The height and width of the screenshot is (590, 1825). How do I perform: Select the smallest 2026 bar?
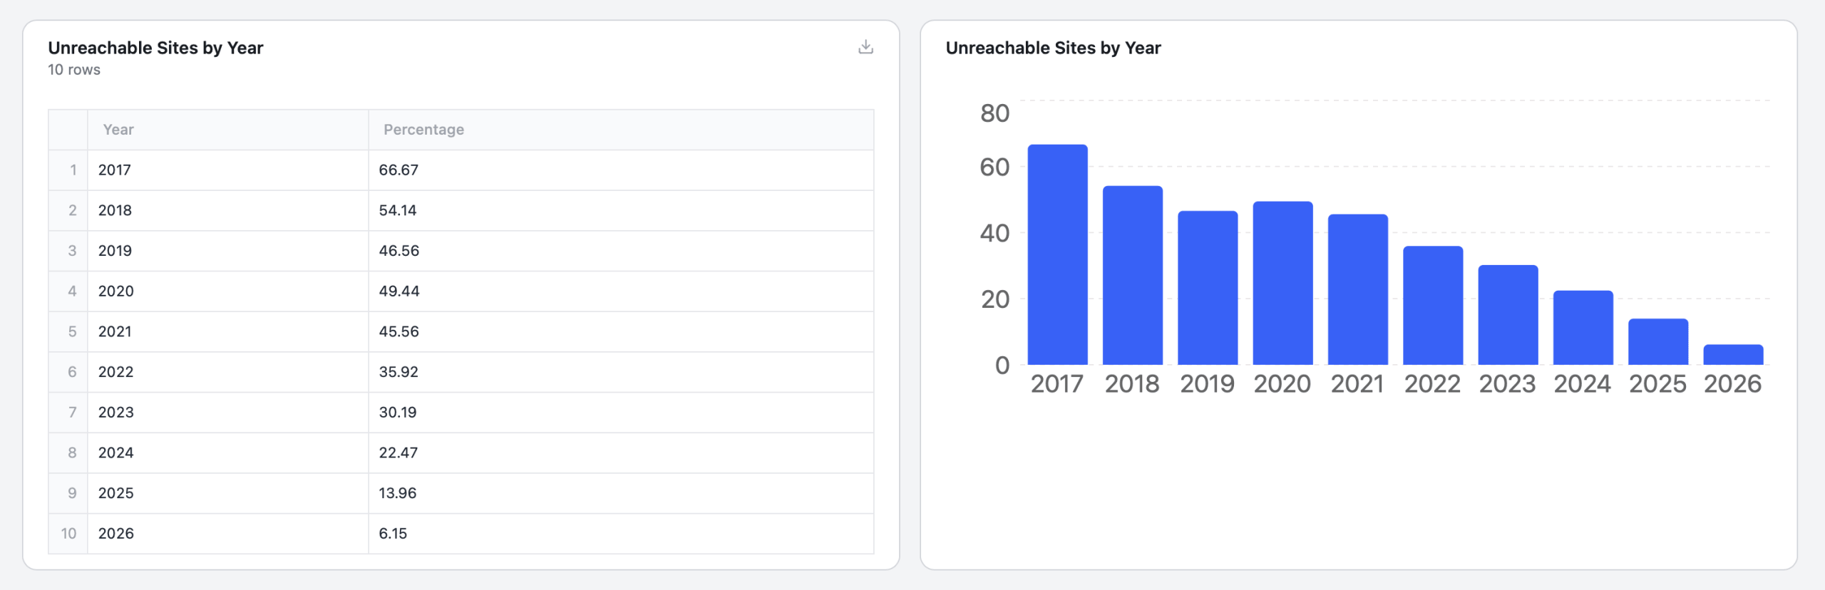click(1733, 355)
